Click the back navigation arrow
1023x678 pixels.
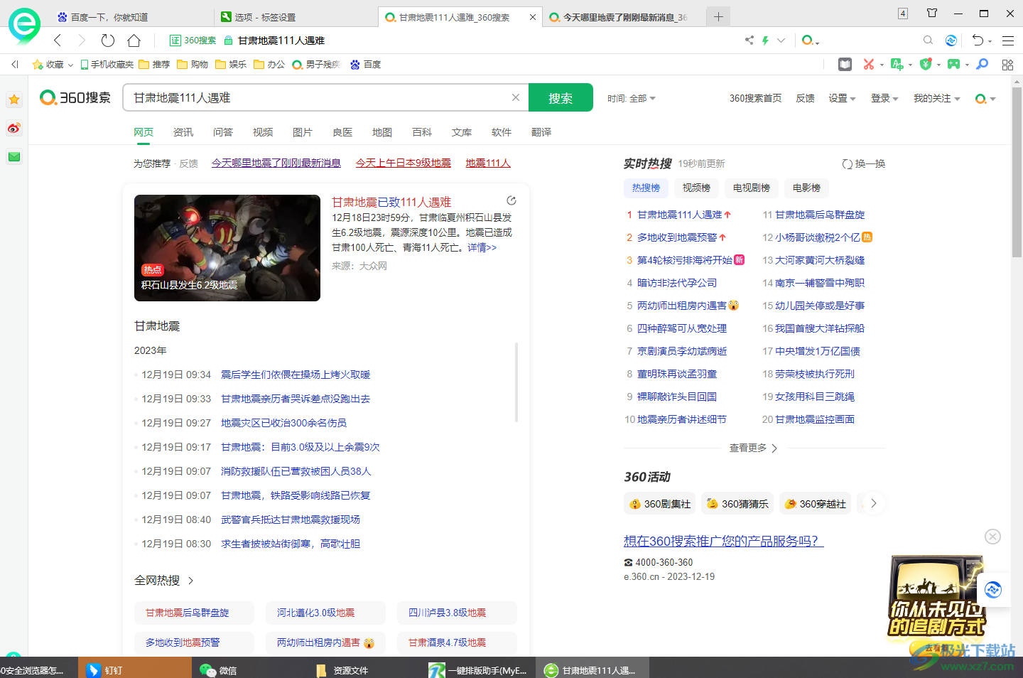(58, 41)
